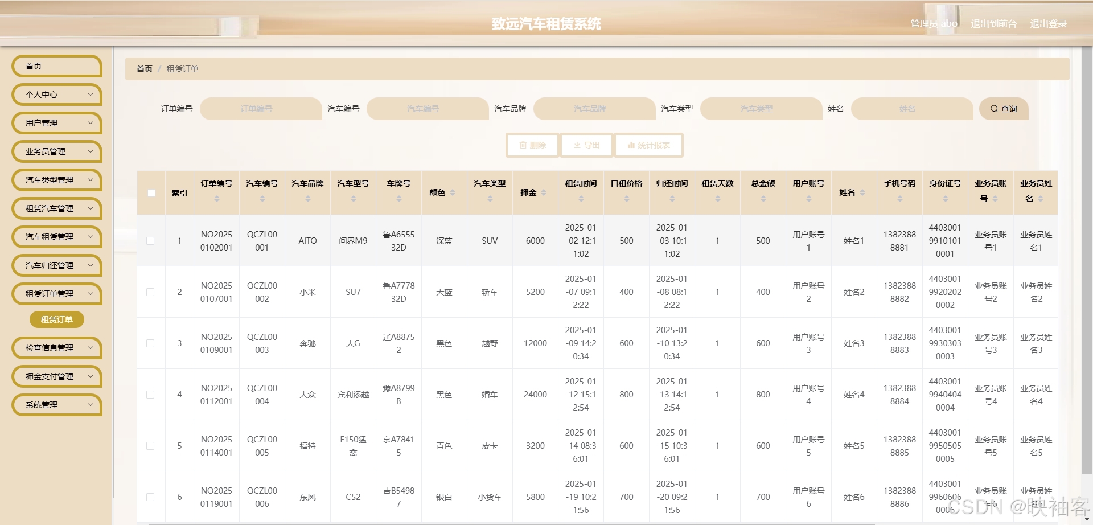Sort by 业务员姓名 column arrows
This screenshot has height=525, width=1093.
[1041, 199]
